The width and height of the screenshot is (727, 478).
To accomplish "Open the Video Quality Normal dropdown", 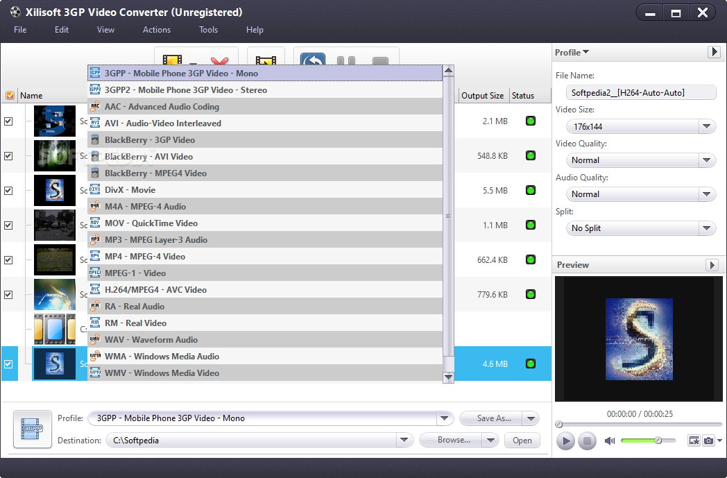I will (x=641, y=160).
